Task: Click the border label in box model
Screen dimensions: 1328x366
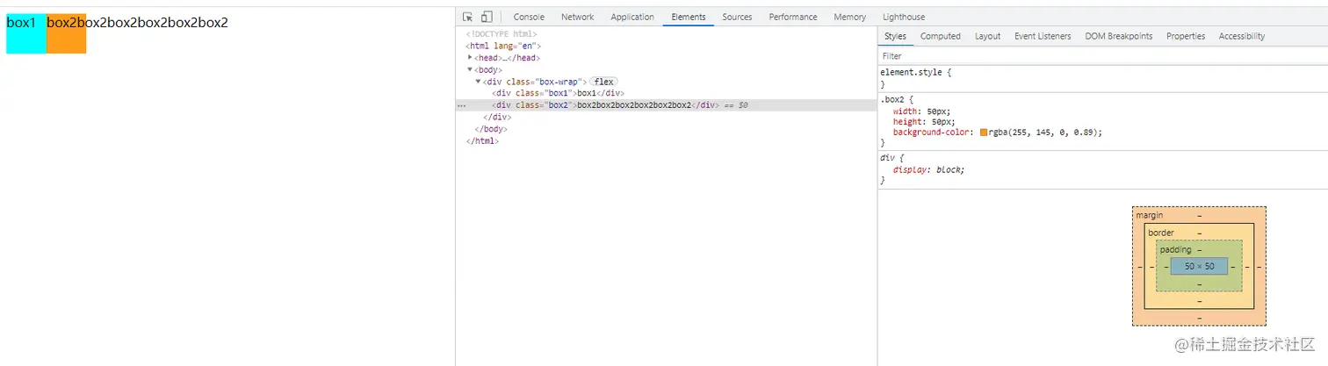Action: [x=1161, y=233]
